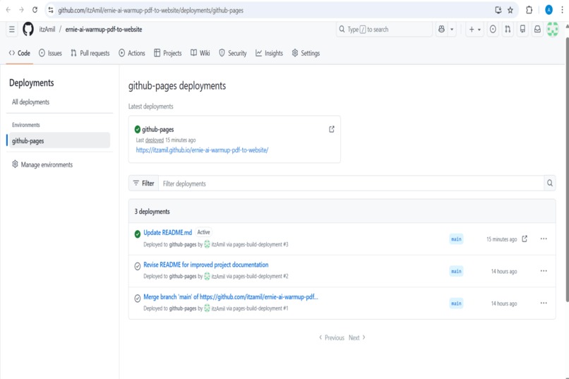Open pages-build-deployment #1 workflow link
The width and height of the screenshot is (569, 379).
tap(261, 308)
